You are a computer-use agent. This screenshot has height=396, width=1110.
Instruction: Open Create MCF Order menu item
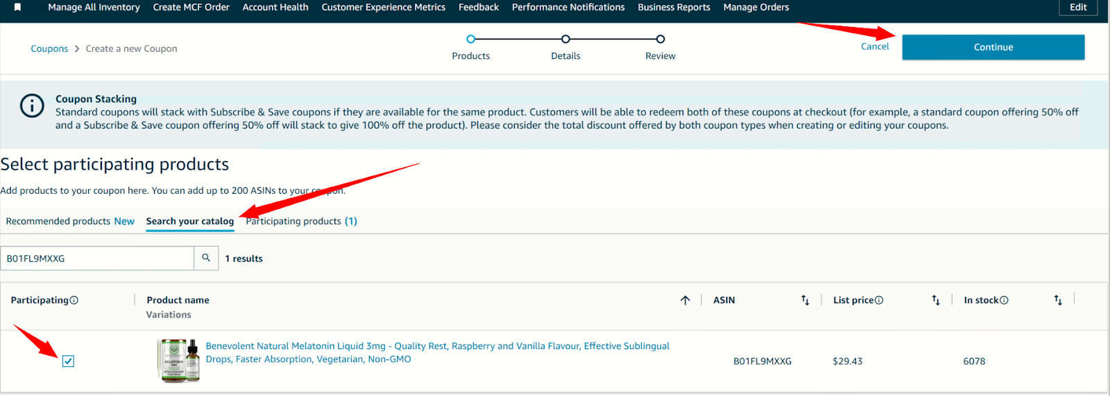191,8
